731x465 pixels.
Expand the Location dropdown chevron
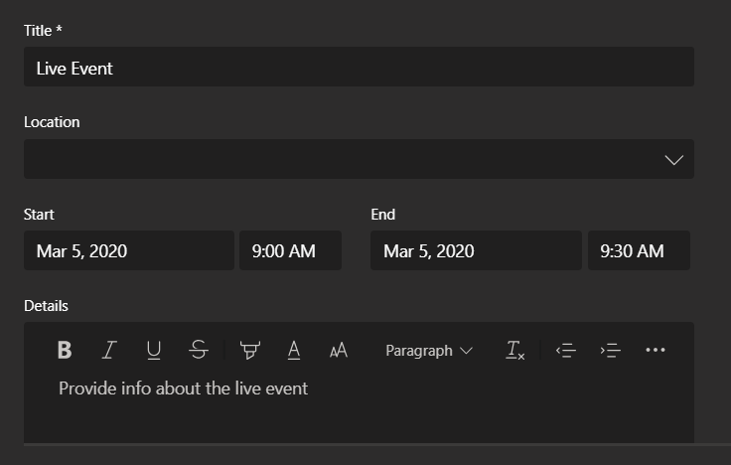(673, 160)
